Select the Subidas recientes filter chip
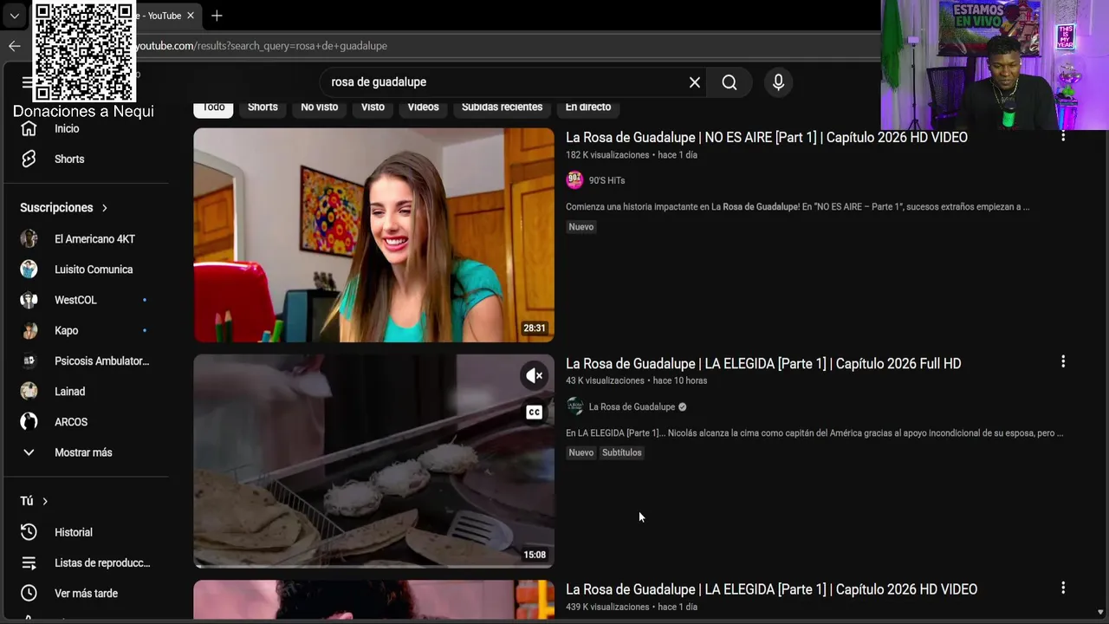The width and height of the screenshot is (1109, 624). click(x=502, y=107)
